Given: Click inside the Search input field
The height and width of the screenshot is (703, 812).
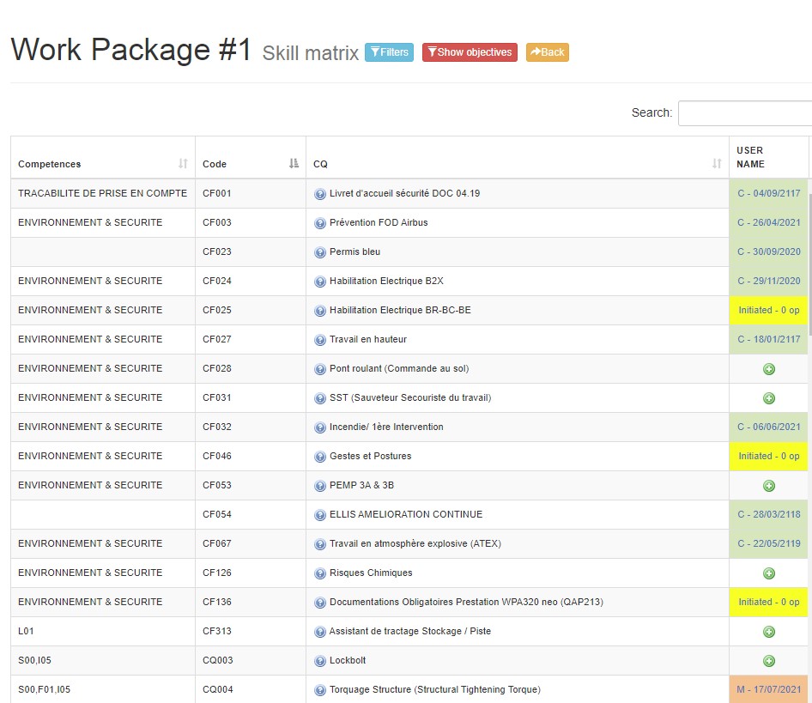Looking at the screenshot, I should (x=743, y=113).
